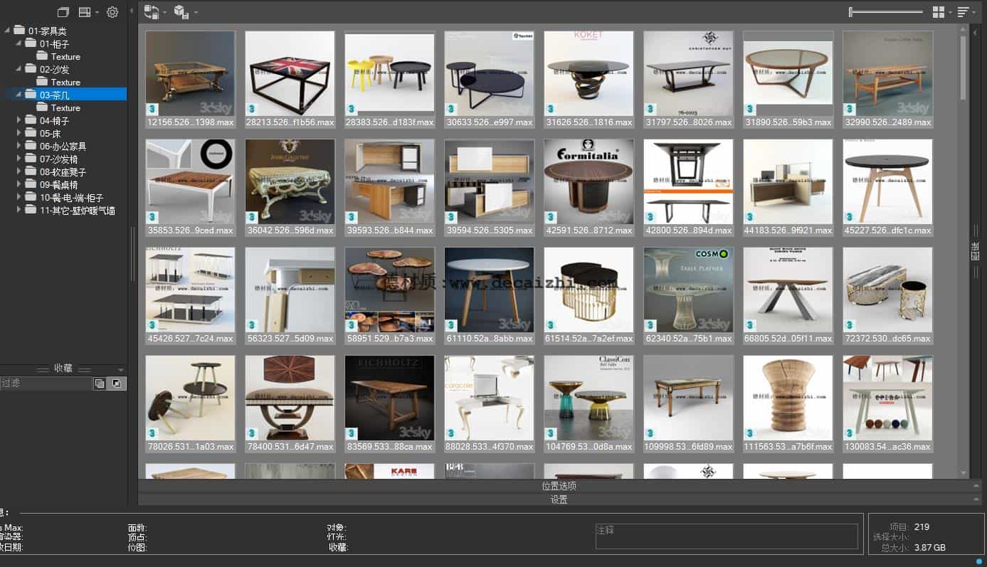Click the left filter mode icon beside 过滤

(x=100, y=383)
